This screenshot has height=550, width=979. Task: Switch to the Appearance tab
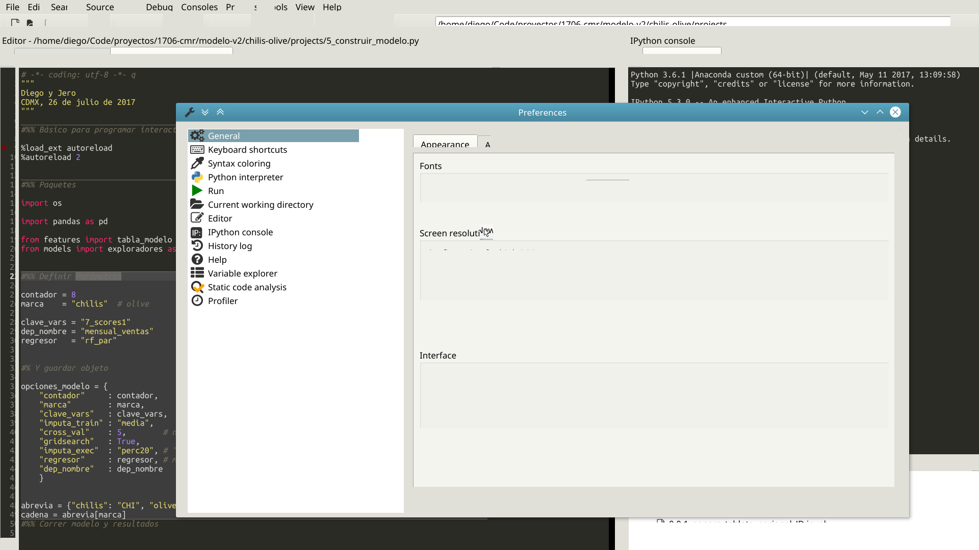click(445, 144)
